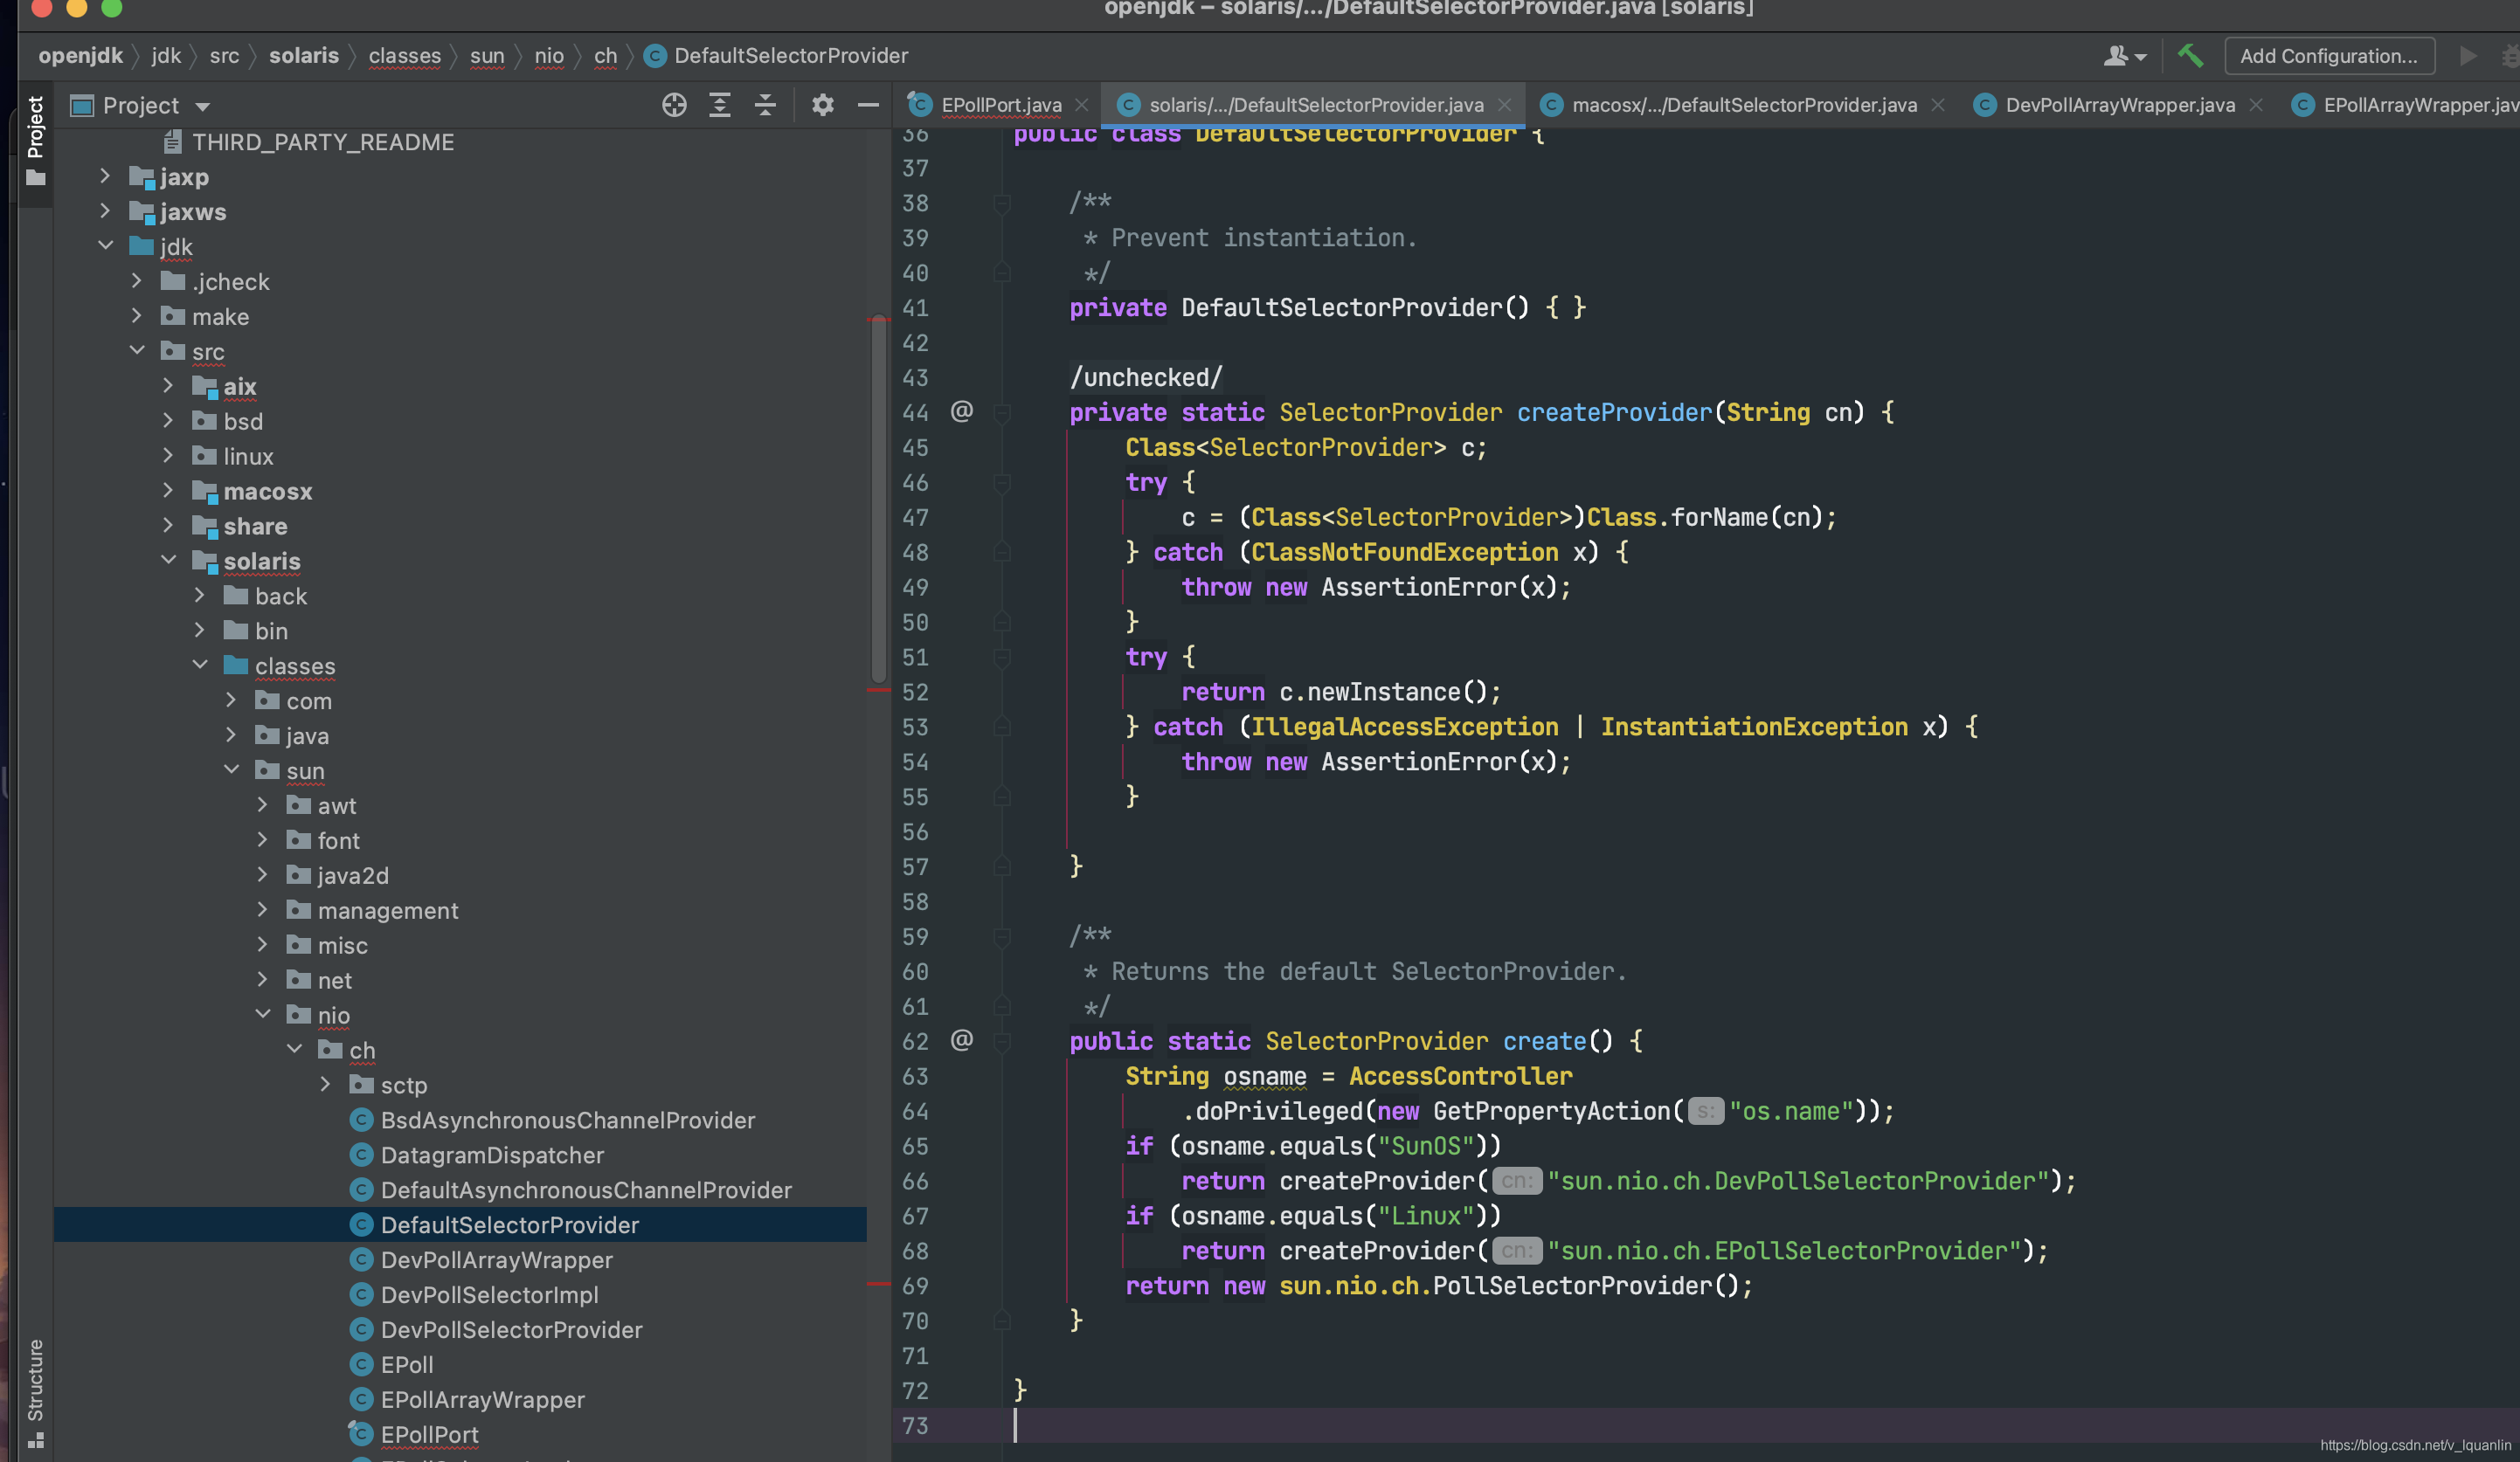This screenshot has width=2520, height=1462.
Task: Click the error stripe mark near line 69
Action: [x=879, y=1283]
